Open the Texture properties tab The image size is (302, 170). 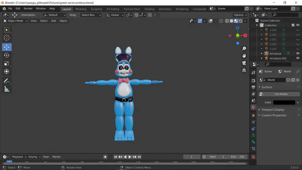253,157
